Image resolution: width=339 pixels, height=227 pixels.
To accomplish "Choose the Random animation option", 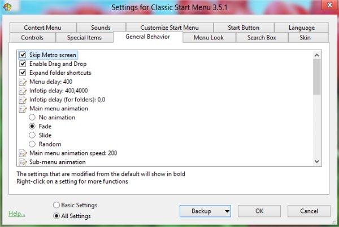I will pos(32,144).
